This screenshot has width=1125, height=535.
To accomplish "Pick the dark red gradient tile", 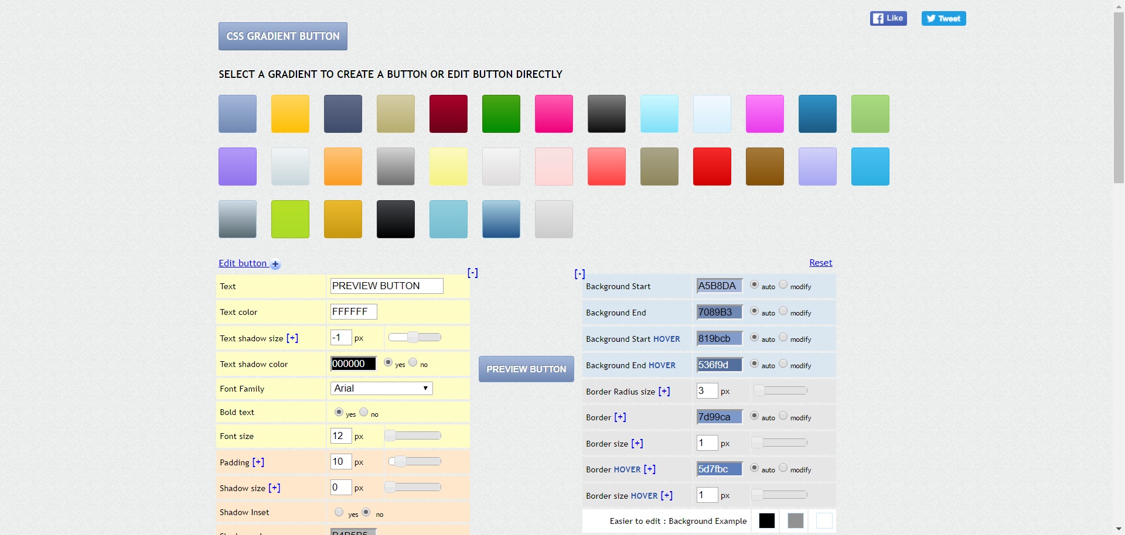I will 448,114.
